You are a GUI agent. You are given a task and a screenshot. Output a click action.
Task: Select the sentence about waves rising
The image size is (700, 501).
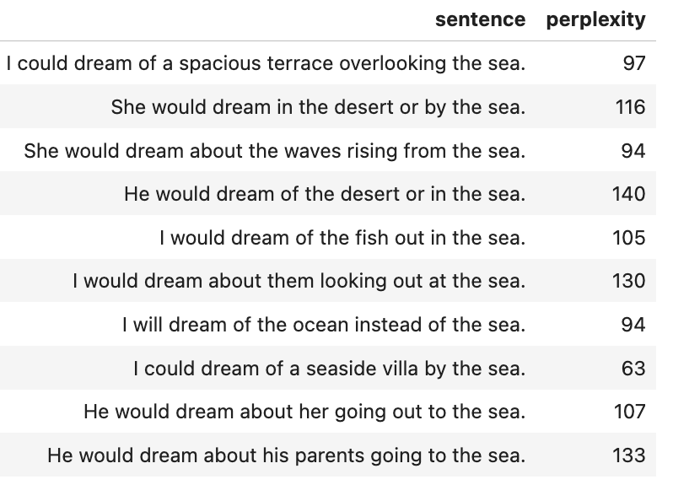click(275, 151)
